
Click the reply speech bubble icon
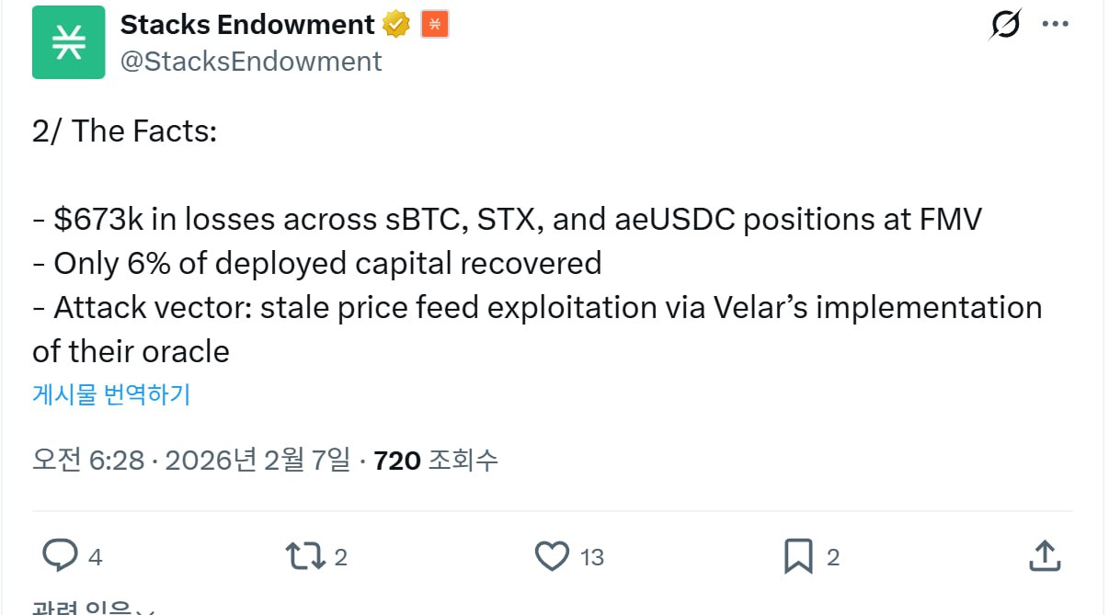(x=61, y=555)
